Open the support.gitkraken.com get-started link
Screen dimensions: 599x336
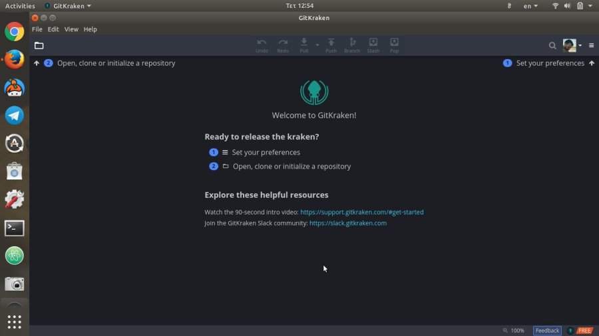(x=362, y=212)
